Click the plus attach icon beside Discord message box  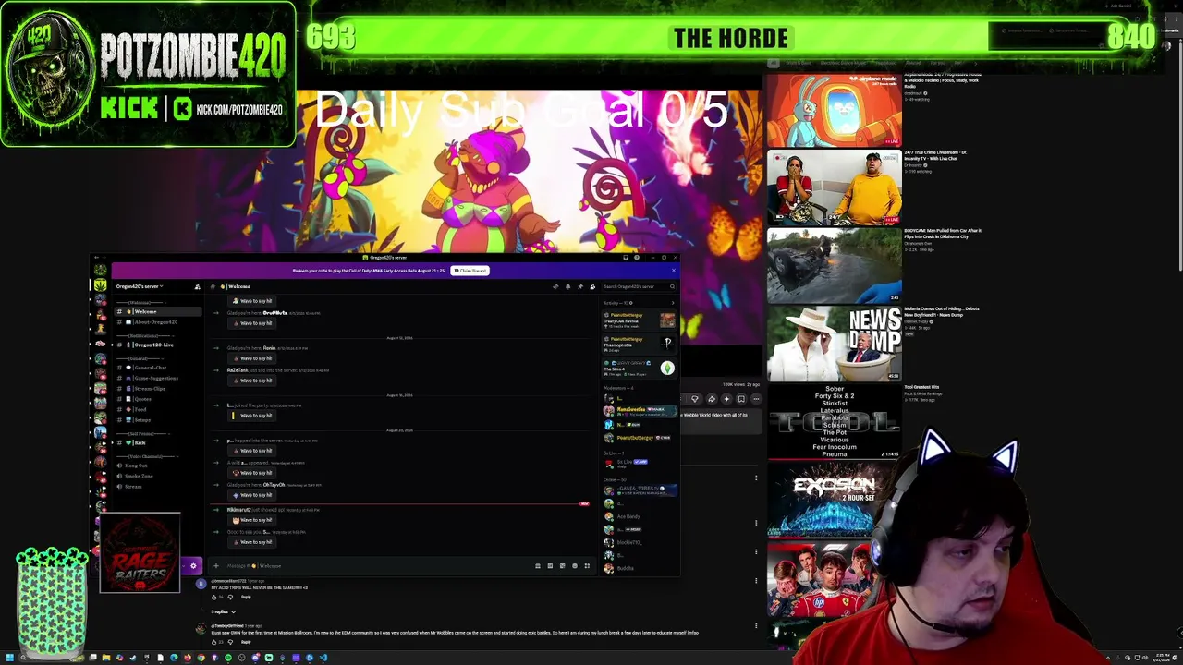pos(216,566)
